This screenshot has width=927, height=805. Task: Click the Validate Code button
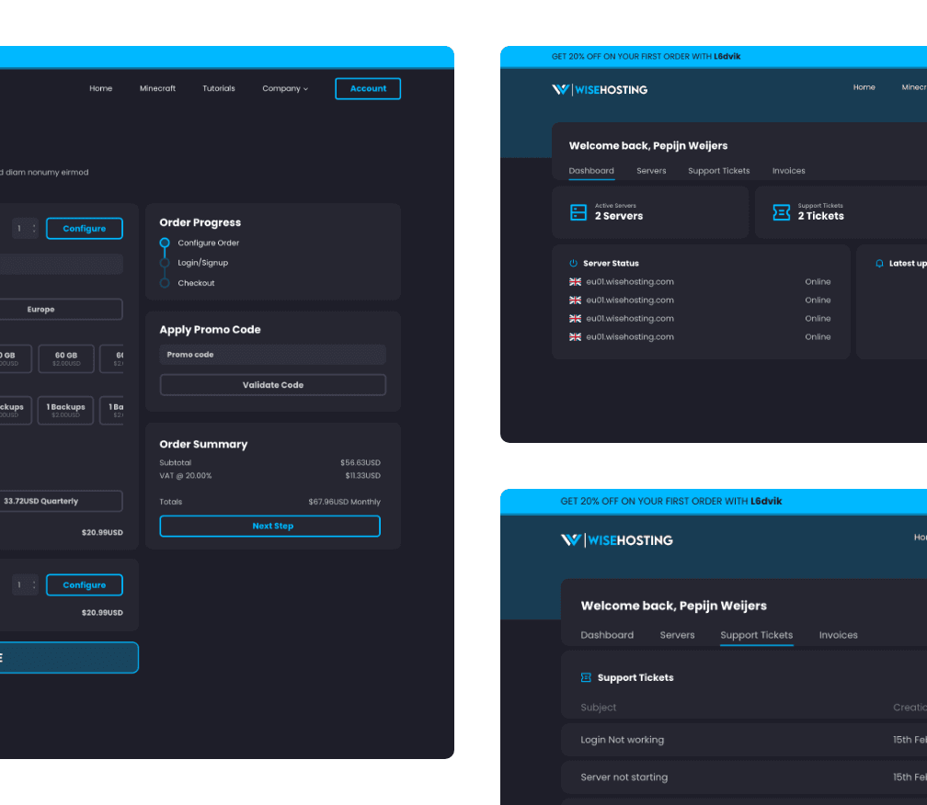[x=272, y=385]
